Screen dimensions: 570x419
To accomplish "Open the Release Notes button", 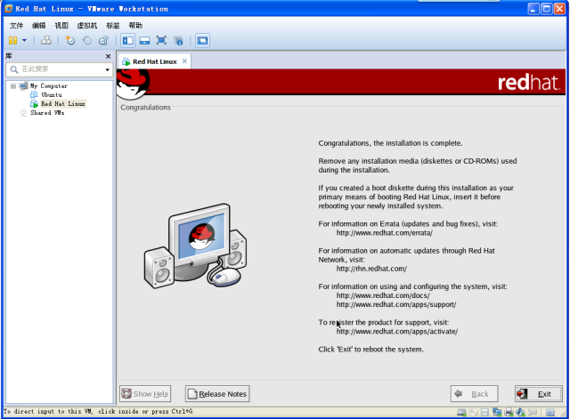I will point(217,394).
